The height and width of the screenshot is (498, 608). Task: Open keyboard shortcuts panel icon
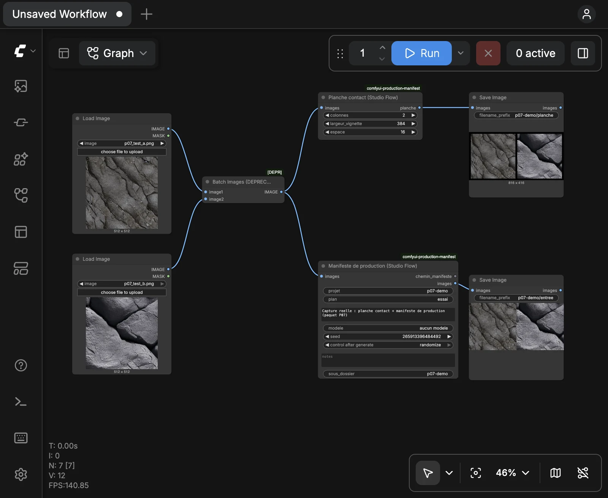[21, 438]
